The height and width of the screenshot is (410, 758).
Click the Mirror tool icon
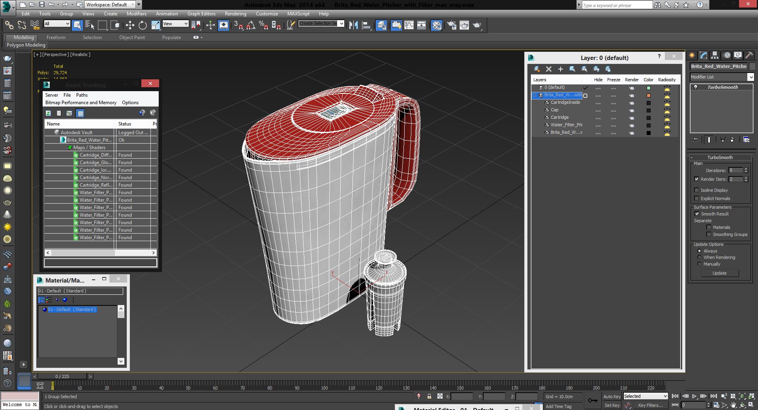click(x=354, y=25)
